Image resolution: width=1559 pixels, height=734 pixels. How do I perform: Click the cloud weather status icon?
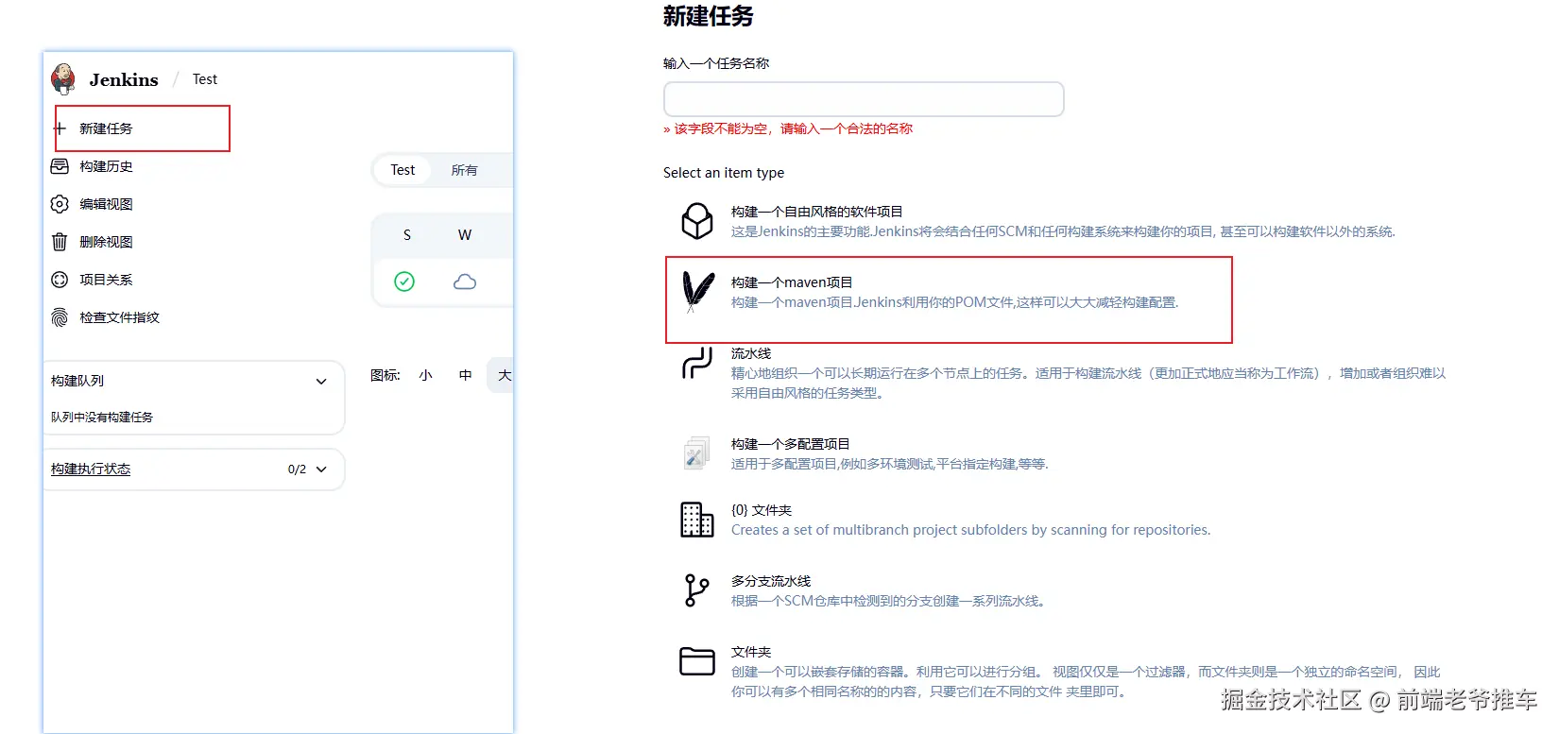[x=465, y=282]
